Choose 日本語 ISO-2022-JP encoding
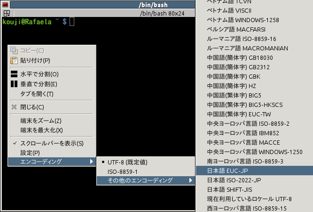 (255, 180)
